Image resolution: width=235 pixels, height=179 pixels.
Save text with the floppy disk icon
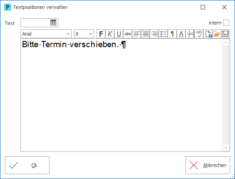226,34
